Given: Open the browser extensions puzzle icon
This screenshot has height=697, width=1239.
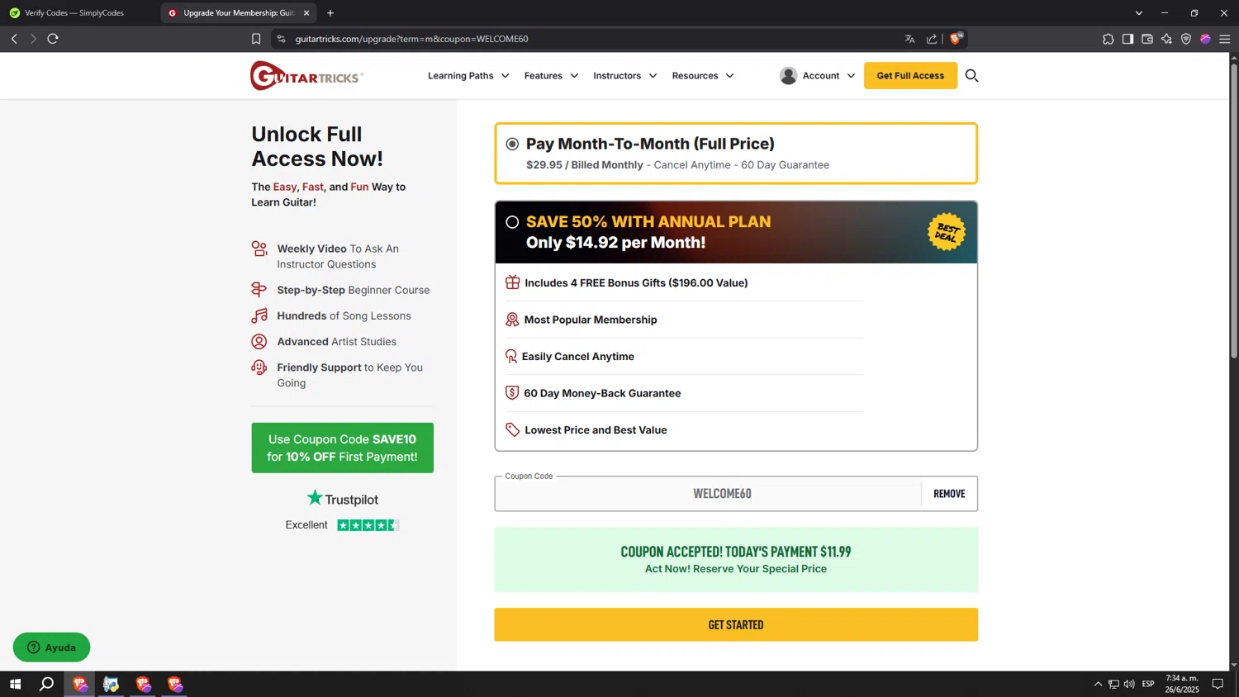Looking at the screenshot, I should tap(1108, 39).
